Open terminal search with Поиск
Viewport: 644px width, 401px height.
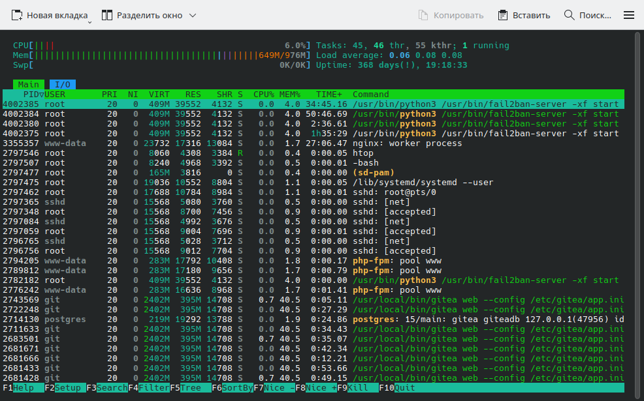point(587,15)
